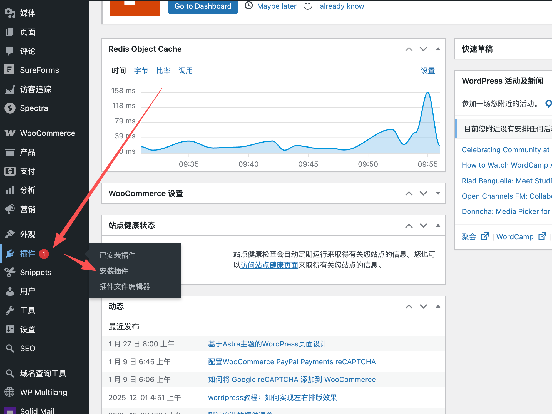Click the 外观 paintbrush icon
The width and height of the screenshot is (552, 414).
[x=10, y=234]
